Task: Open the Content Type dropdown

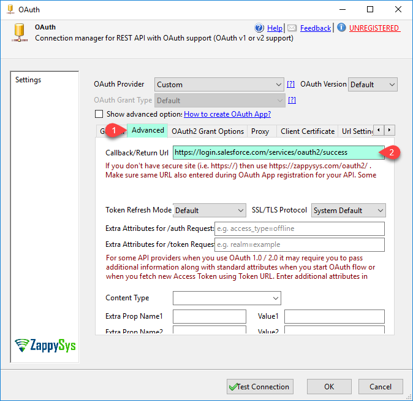Action: 227,298
